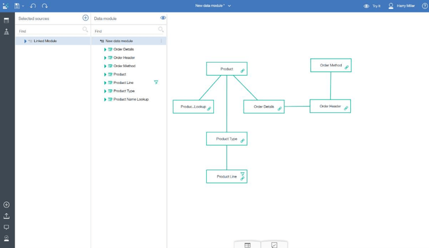Click the upload icon in left sidebar

coord(6,216)
